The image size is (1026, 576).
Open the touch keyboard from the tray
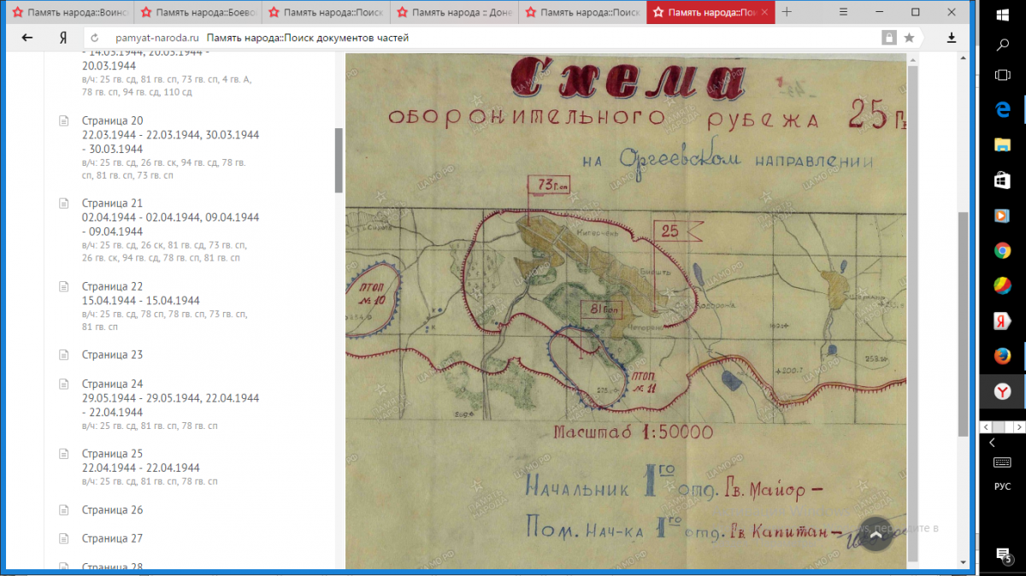coord(1002,462)
